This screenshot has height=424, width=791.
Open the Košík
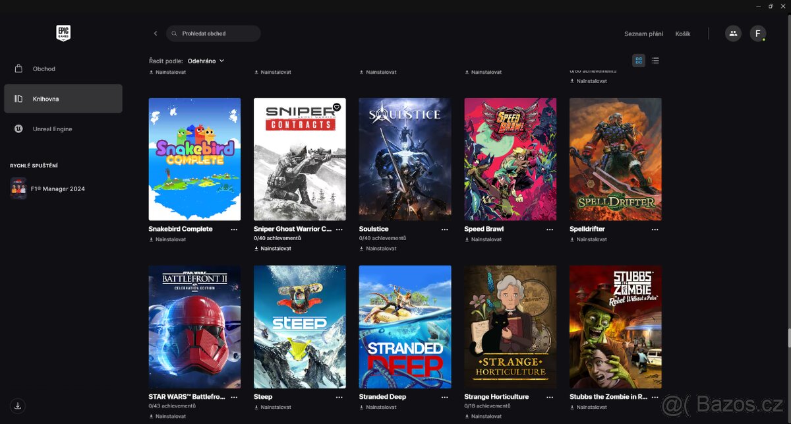tap(683, 33)
